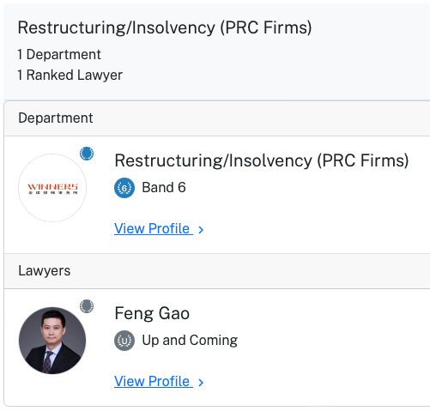Click the Chinese subtitle under the Winners logo

point(52,193)
